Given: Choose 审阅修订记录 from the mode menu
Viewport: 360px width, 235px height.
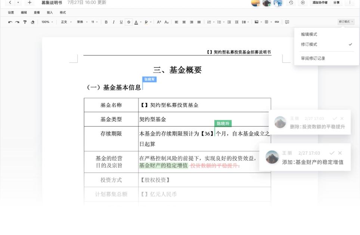Looking at the screenshot, I should (313, 58).
